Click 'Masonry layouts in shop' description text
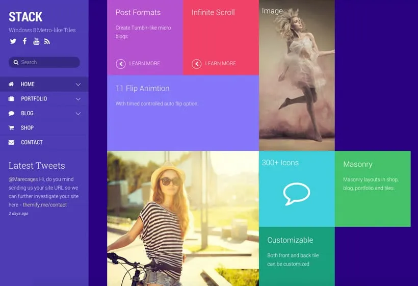 click(371, 184)
